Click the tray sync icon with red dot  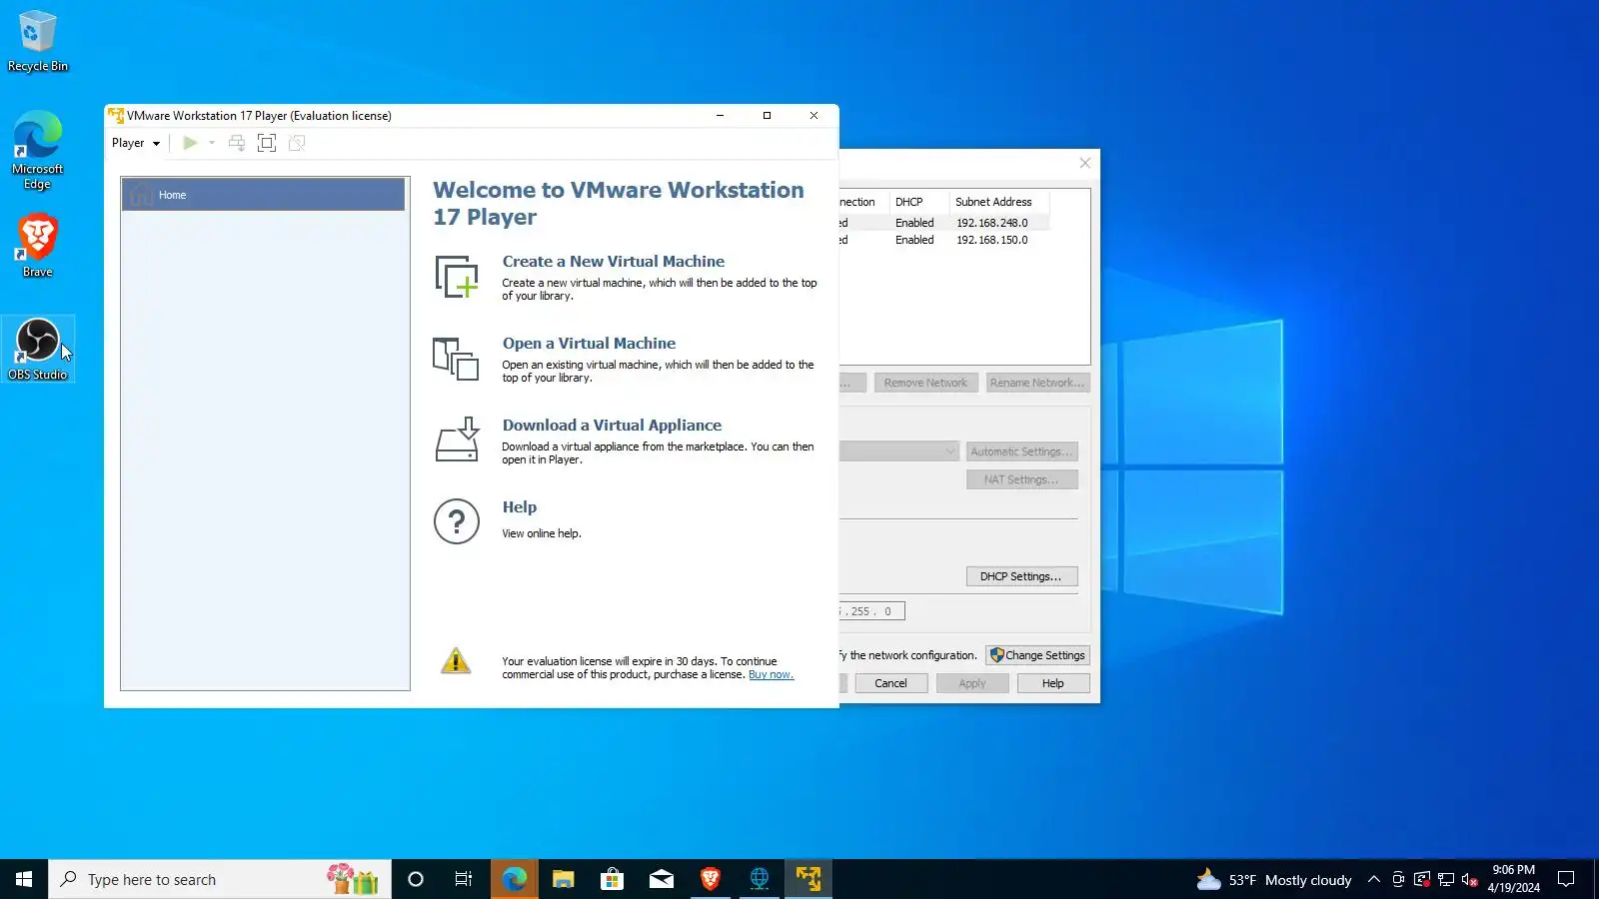click(x=1422, y=879)
